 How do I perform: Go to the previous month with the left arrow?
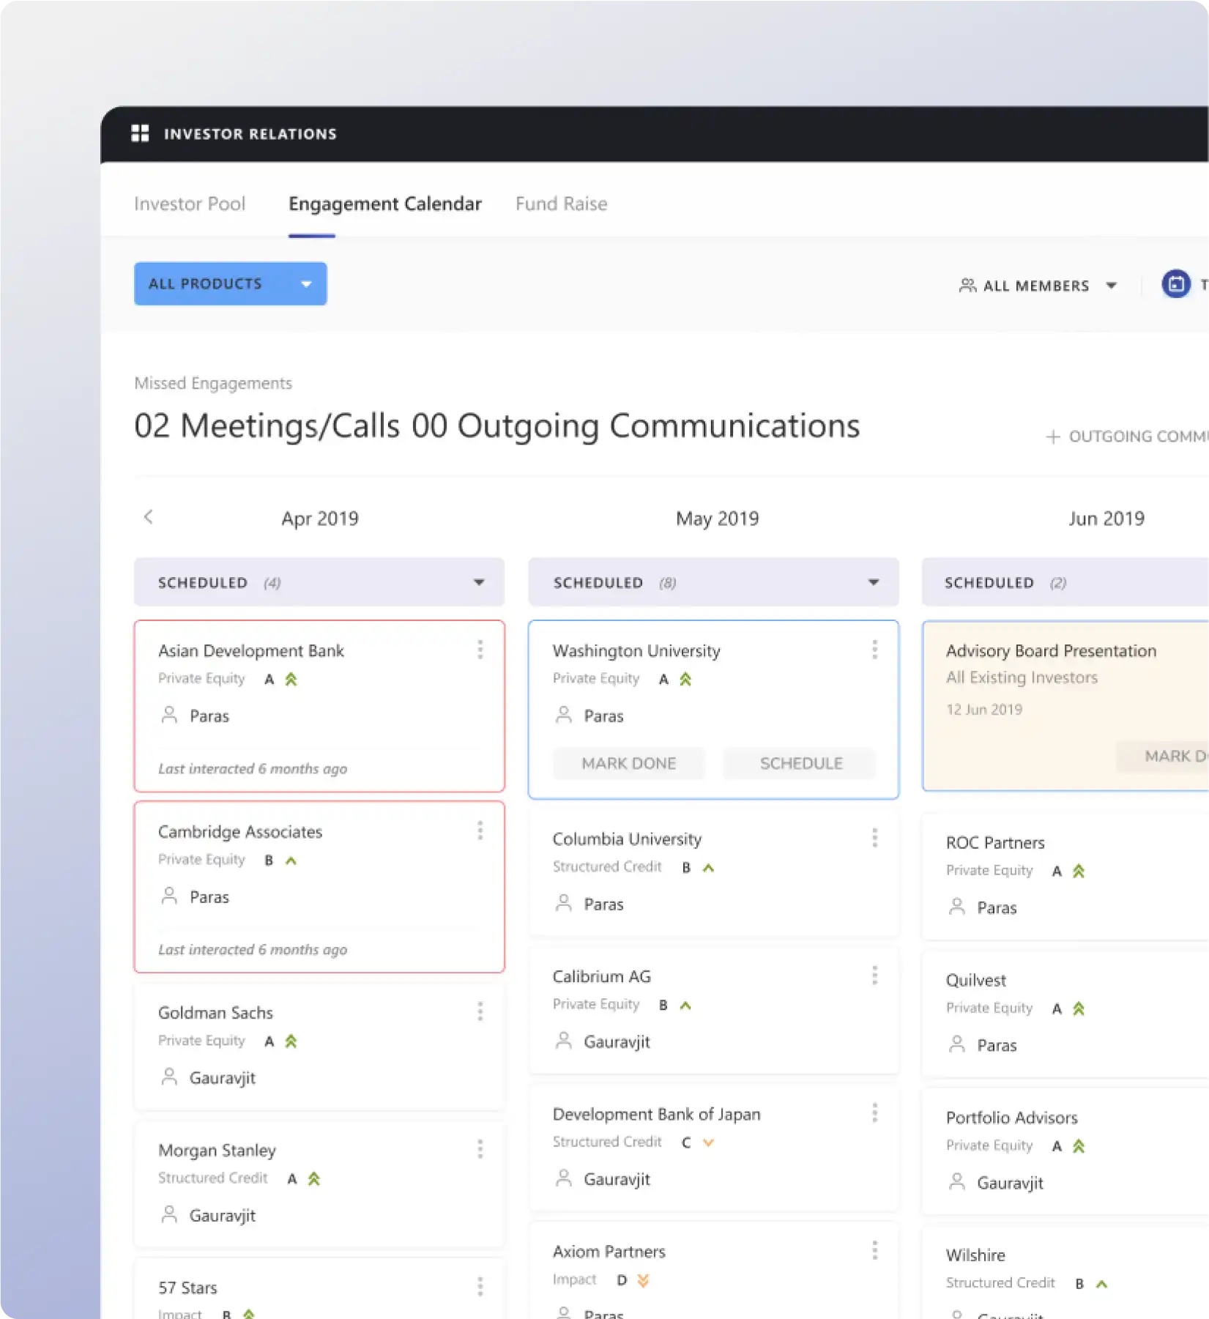click(149, 517)
